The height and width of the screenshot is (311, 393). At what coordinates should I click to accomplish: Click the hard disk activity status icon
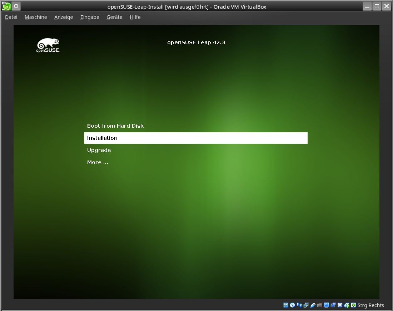click(x=285, y=305)
